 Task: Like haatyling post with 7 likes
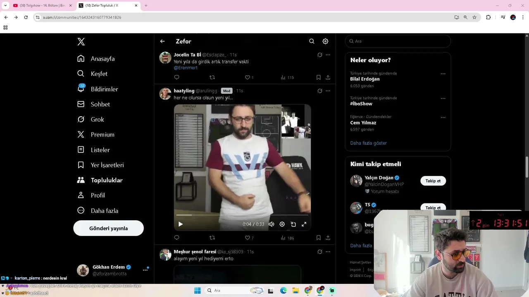(x=249, y=238)
